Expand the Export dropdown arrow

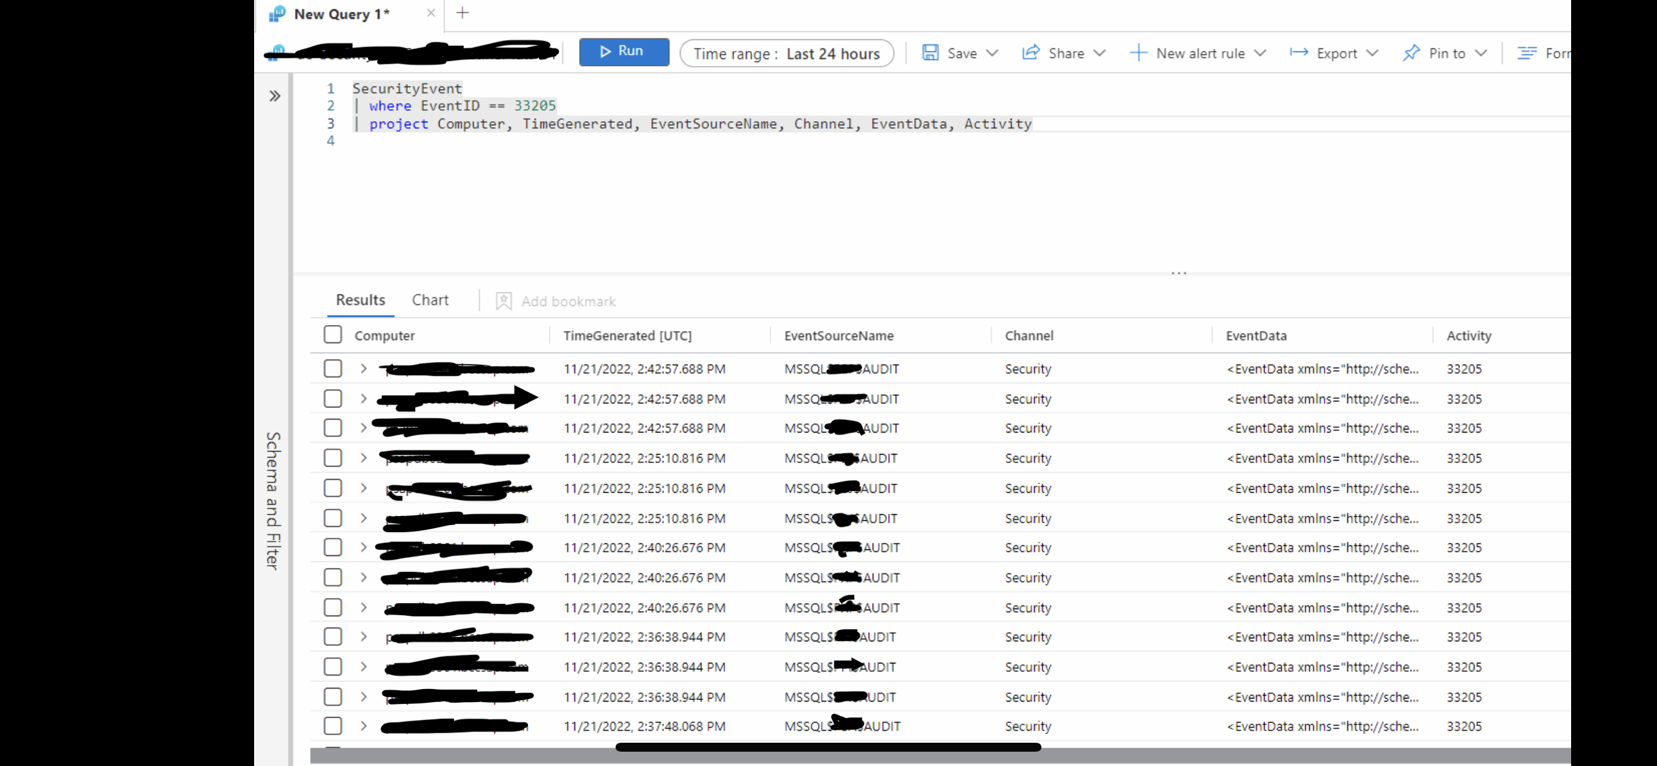click(x=1371, y=53)
